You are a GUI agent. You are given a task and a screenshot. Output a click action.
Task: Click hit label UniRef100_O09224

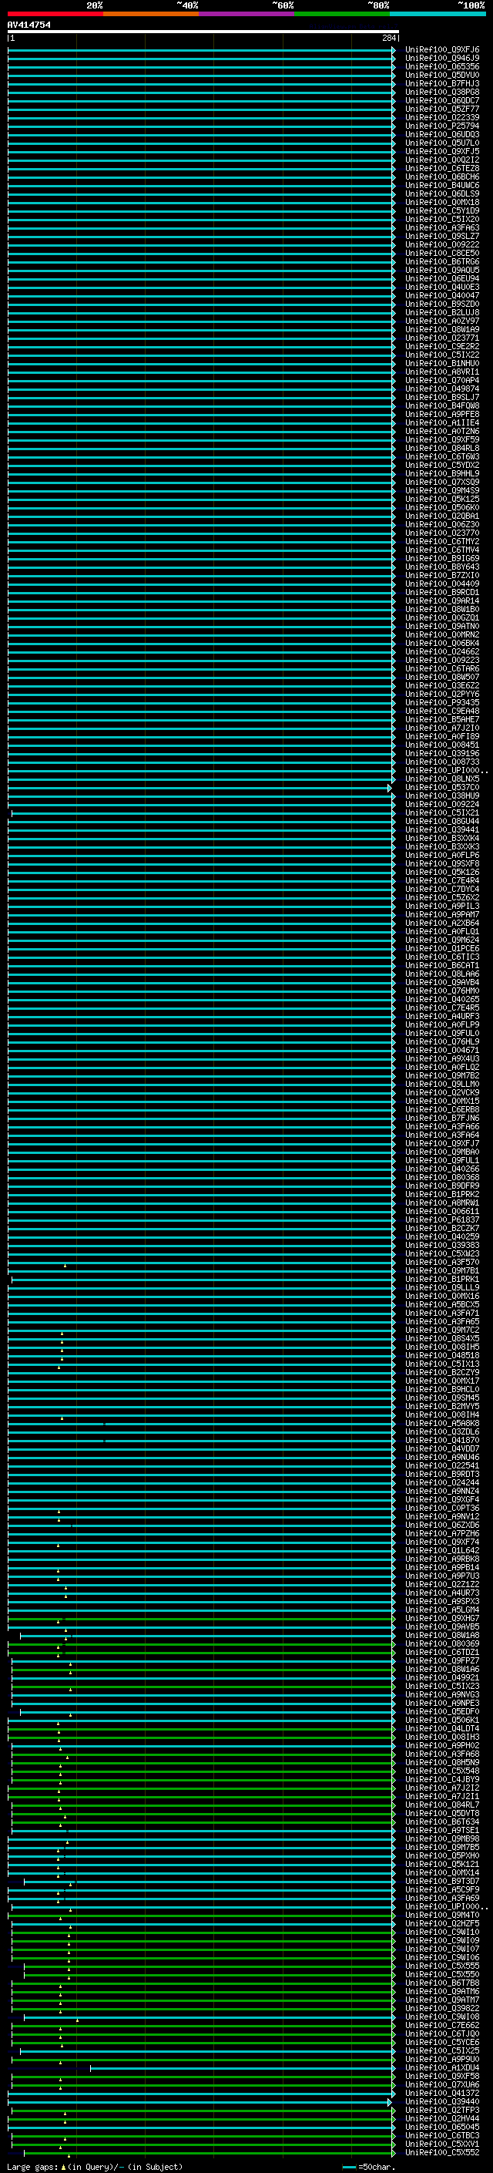(x=442, y=804)
